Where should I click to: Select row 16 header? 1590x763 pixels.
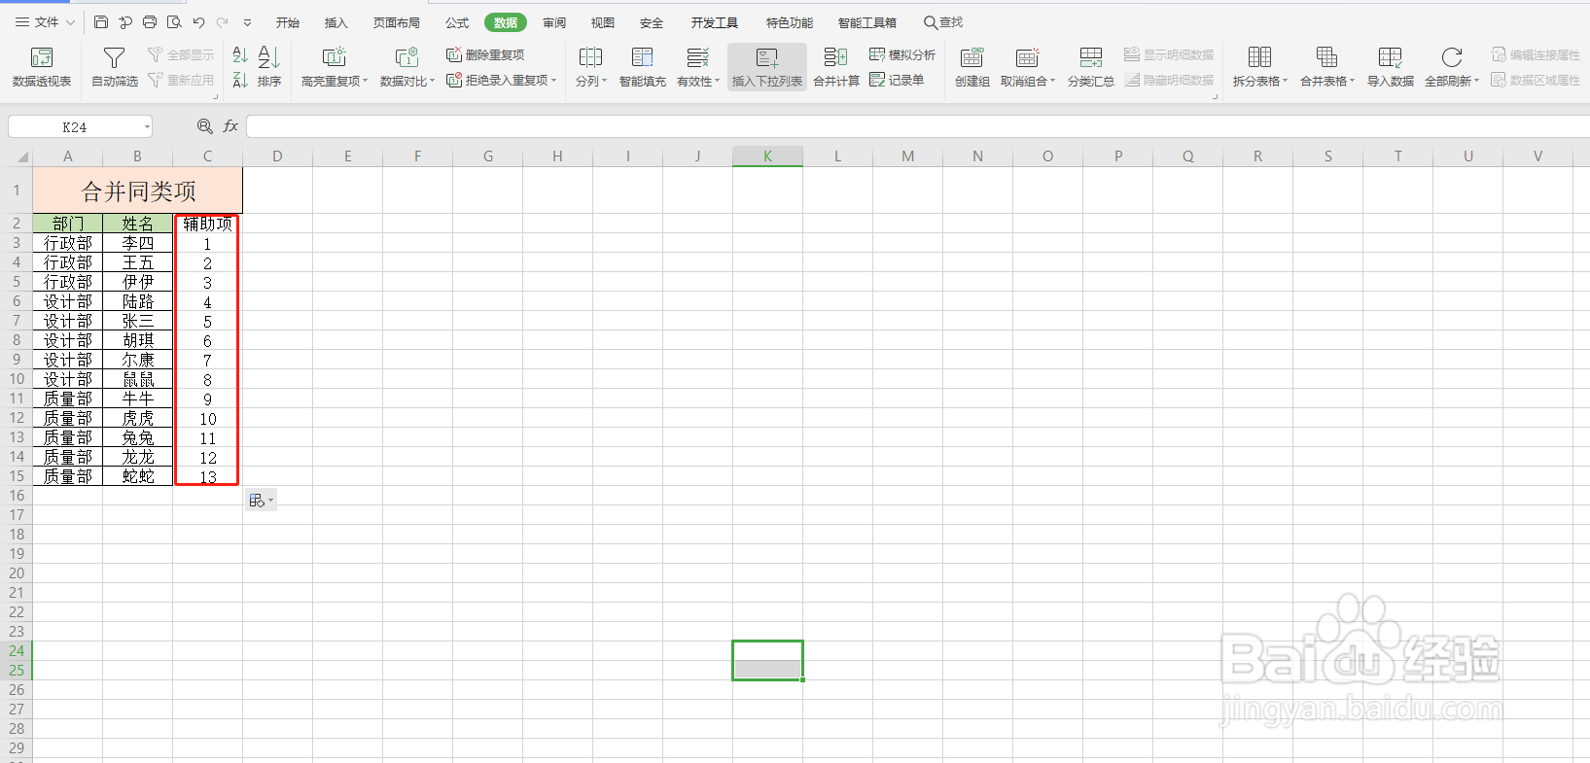pos(17,496)
